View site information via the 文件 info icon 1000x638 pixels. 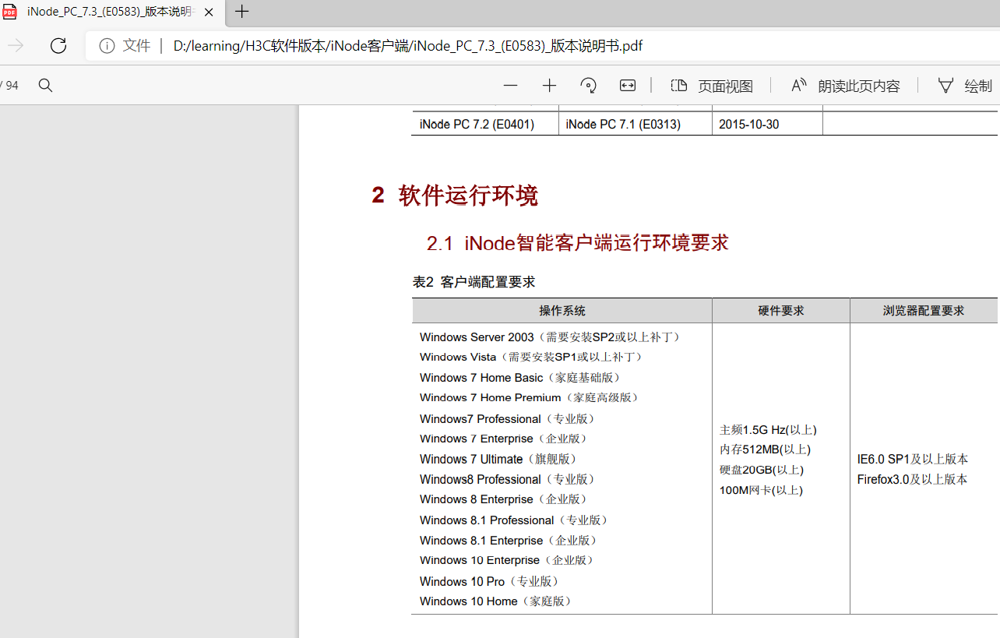(x=107, y=46)
